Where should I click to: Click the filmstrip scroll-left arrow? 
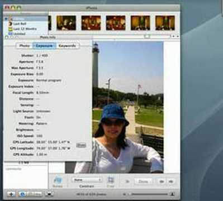tap(173, 36)
